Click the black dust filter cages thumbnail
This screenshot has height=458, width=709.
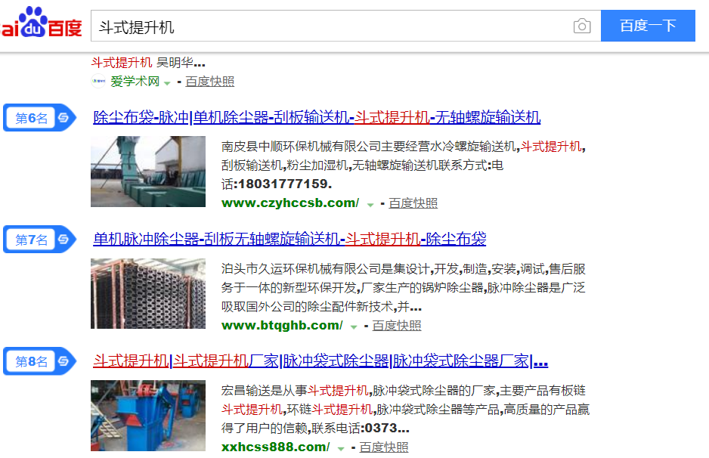148,293
